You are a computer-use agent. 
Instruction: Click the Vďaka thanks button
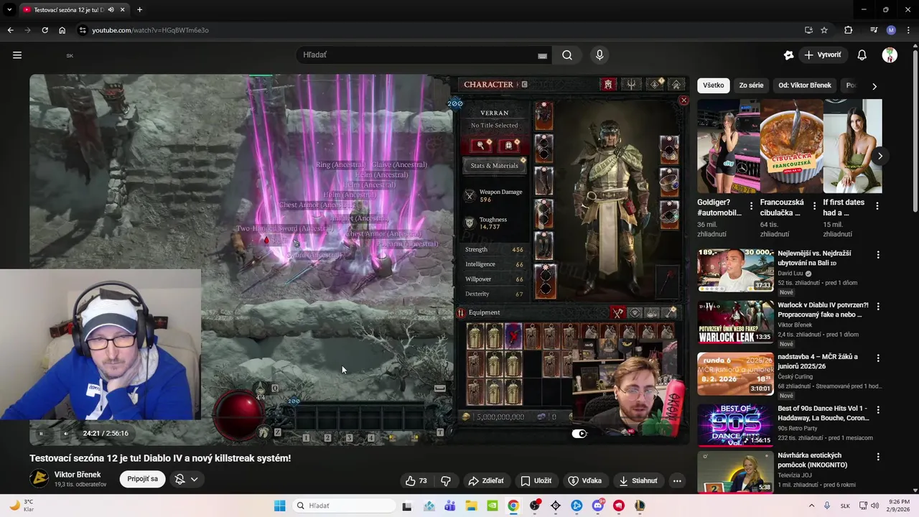(x=585, y=480)
